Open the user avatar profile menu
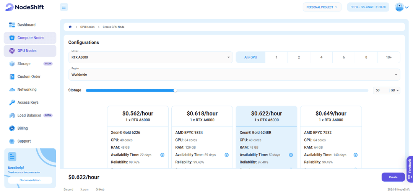The width and height of the screenshot is (413, 192). [x=401, y=7]
